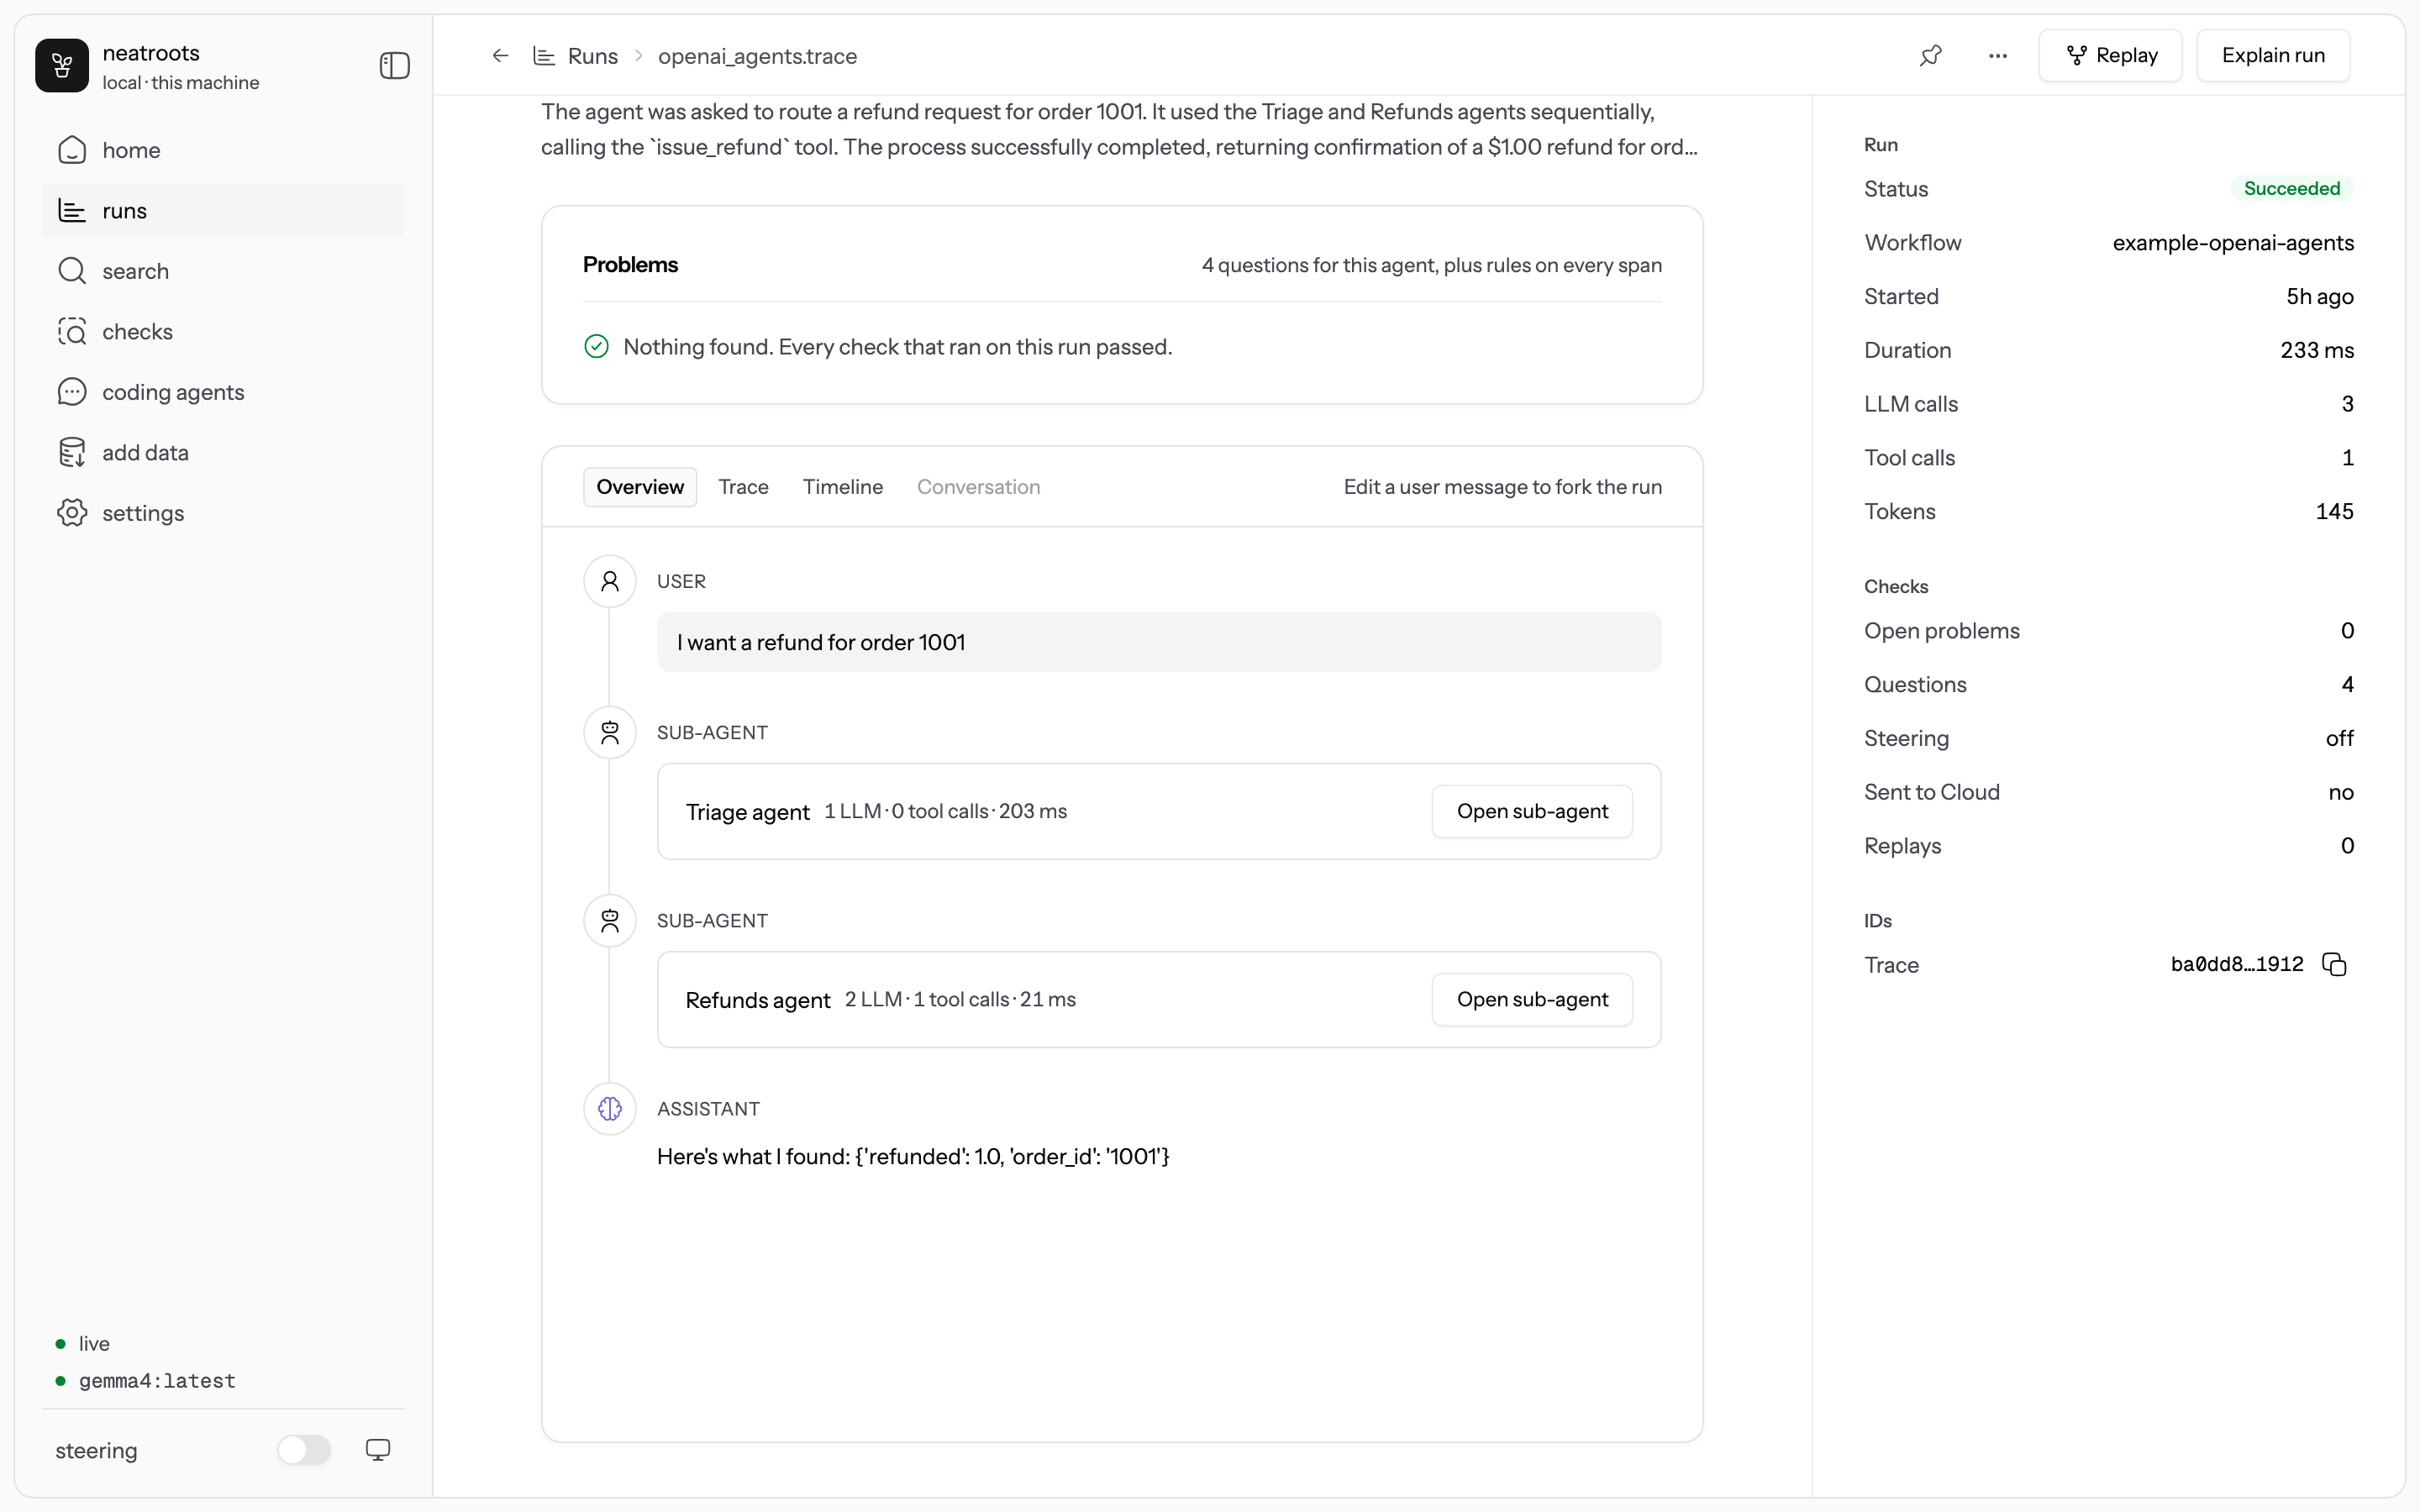Click the back arrow in the header
The width and height of the screenshot is (2420, 1512).
click(x=500, y=56)
